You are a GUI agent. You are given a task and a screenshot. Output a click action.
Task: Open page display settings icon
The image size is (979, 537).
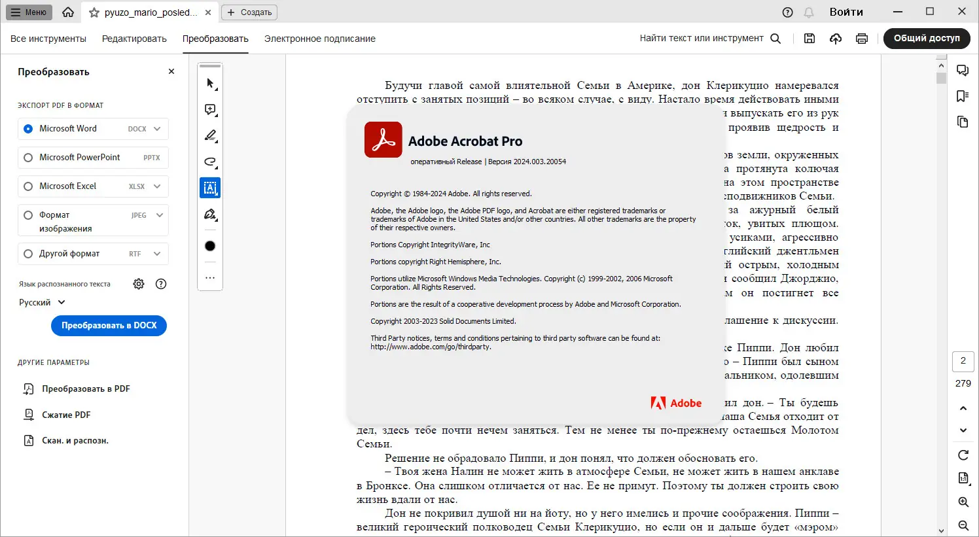[x=963, y=478]
